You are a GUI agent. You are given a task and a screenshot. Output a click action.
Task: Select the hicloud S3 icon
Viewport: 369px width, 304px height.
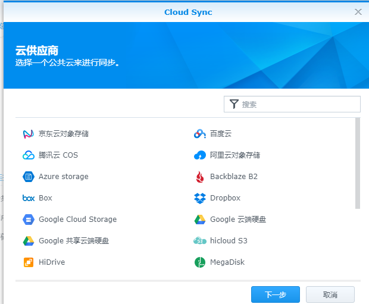click(200, 241)
